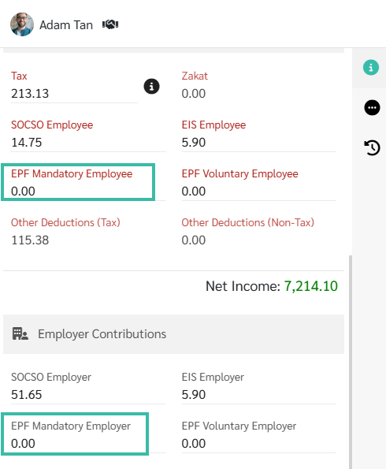Open the three-dot more options icon
Screen dimensions: 386x469
(x=372, y=108)
